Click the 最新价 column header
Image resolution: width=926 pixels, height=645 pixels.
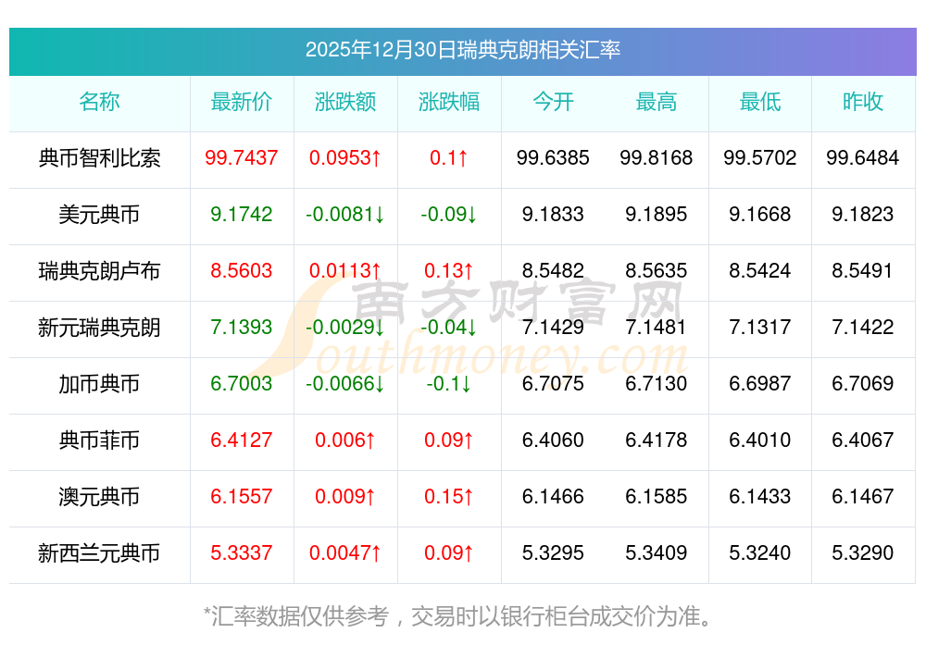[x=242, y=102]
